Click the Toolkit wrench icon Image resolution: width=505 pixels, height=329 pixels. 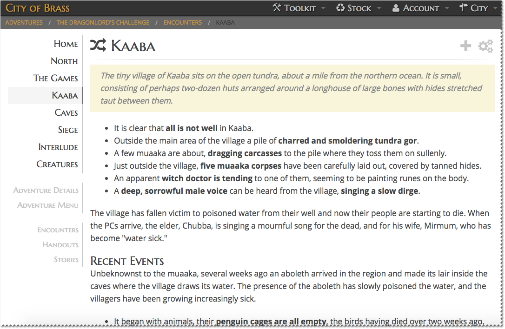click(x=277, y=8)
